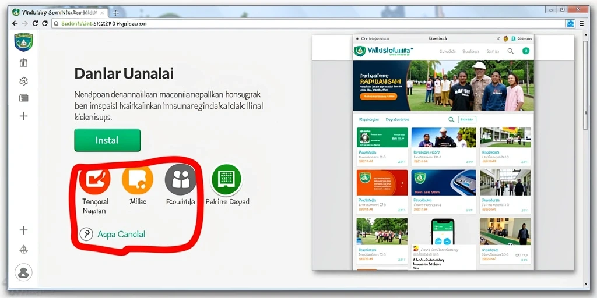597x298 pixels.
Task: Open the user avatar in sidebar
Action: (23, 272)
